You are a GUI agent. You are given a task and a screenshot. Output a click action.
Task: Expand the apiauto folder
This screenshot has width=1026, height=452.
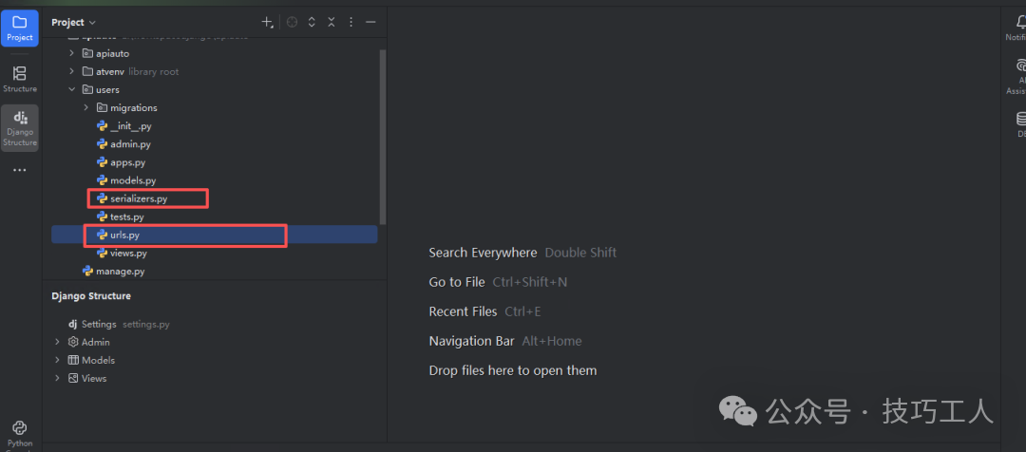[x=71, y=53]
